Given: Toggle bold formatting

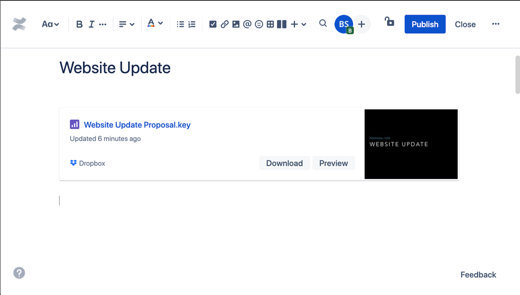Looking at the screenshot, I should click(79, 24).
